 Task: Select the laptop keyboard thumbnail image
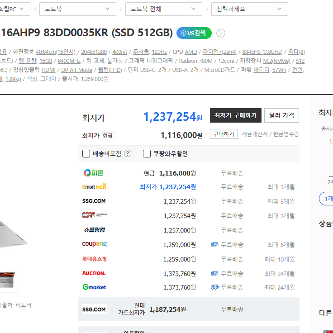pyautogui.click(x=8, y=280)
